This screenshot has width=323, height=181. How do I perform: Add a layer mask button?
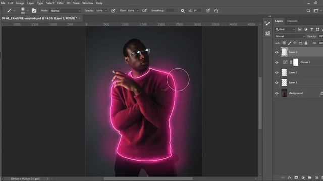click(x=296, y=177)
